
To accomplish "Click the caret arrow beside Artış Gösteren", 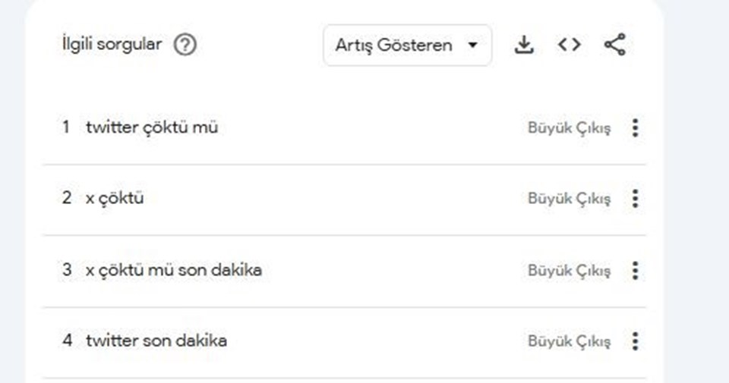I will tap(473, 45).
